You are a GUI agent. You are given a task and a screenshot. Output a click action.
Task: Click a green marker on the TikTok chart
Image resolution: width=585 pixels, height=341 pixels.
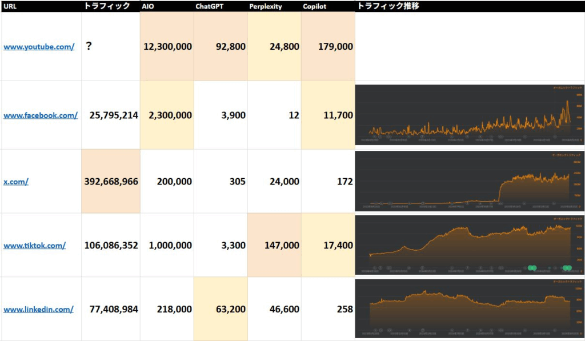532,267
